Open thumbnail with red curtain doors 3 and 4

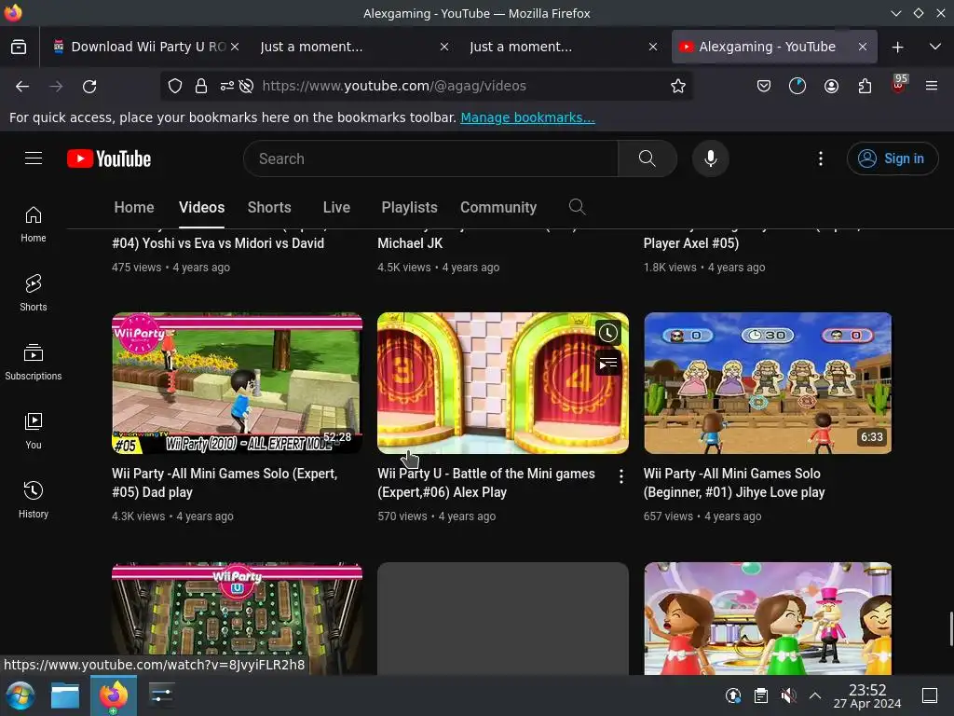(x=502, y=383)
